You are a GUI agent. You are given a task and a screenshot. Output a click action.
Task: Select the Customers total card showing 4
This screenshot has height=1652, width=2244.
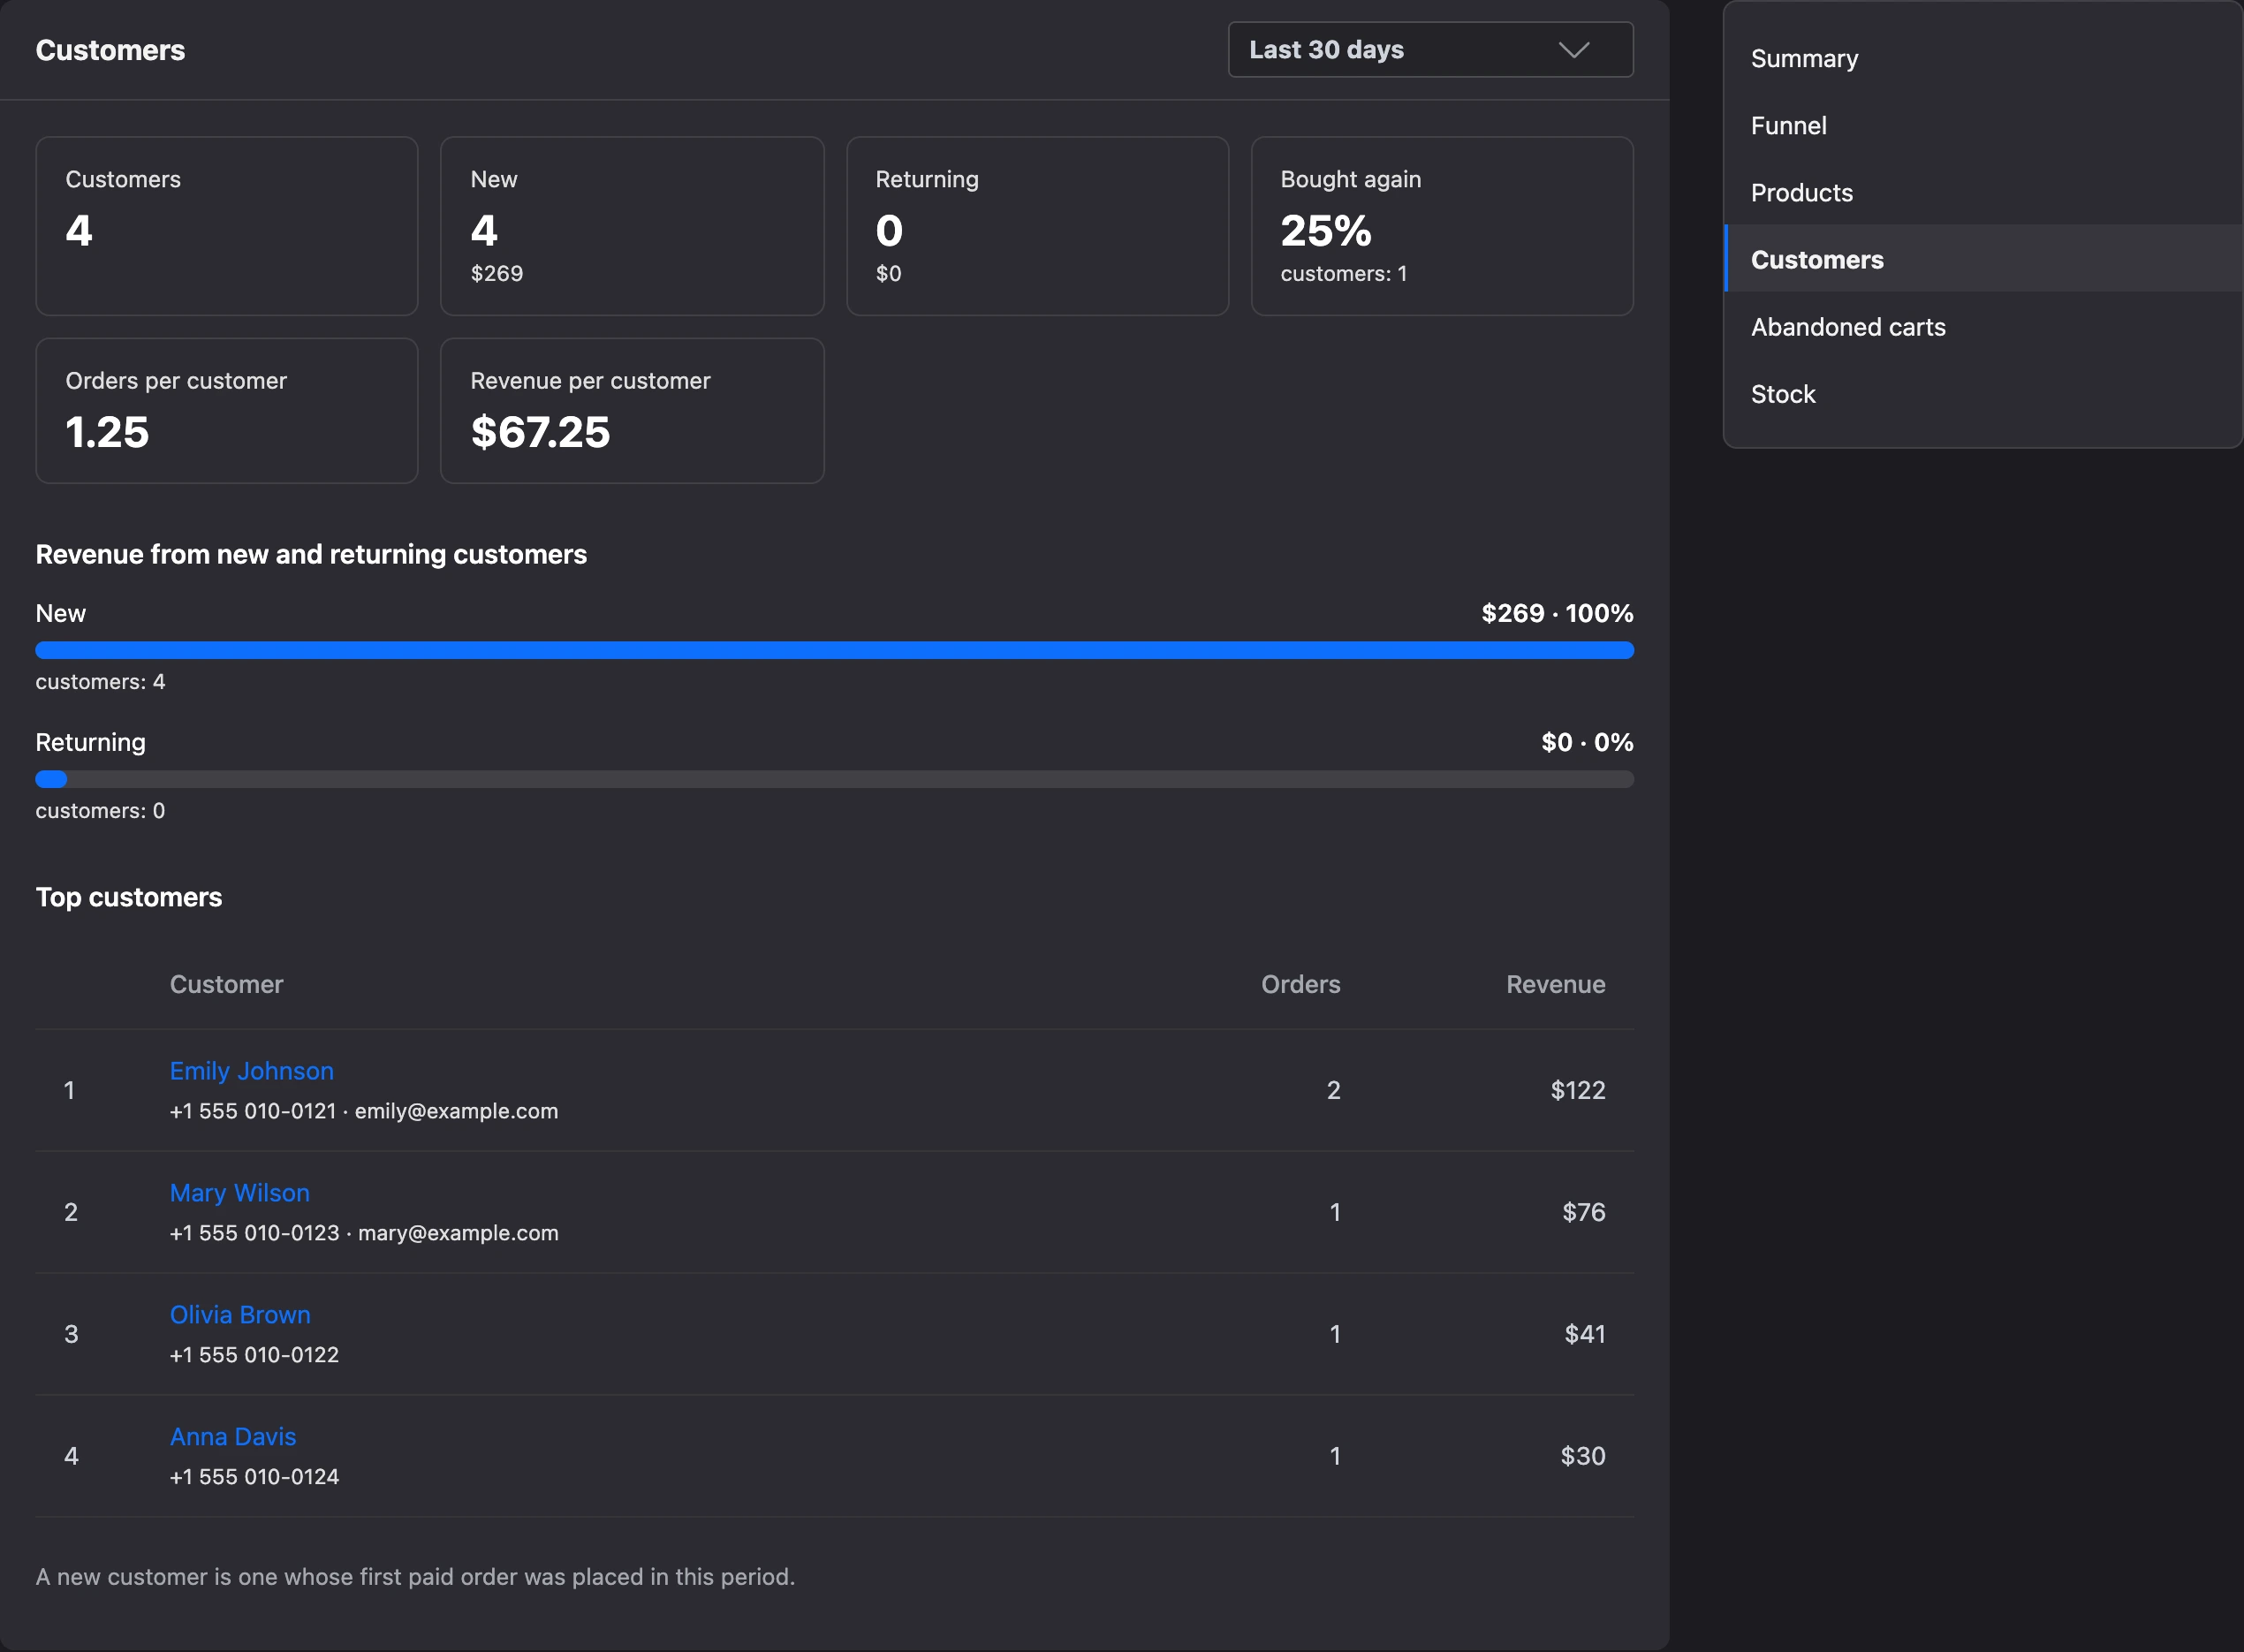coord(227,226)
